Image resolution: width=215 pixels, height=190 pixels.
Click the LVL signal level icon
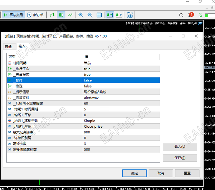click(x=200, y=15)
